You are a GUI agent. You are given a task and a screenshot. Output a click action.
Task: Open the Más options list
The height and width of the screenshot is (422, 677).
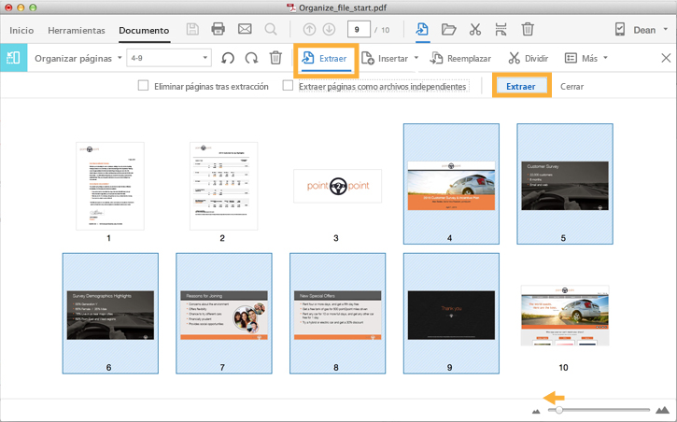pos(585,58)
